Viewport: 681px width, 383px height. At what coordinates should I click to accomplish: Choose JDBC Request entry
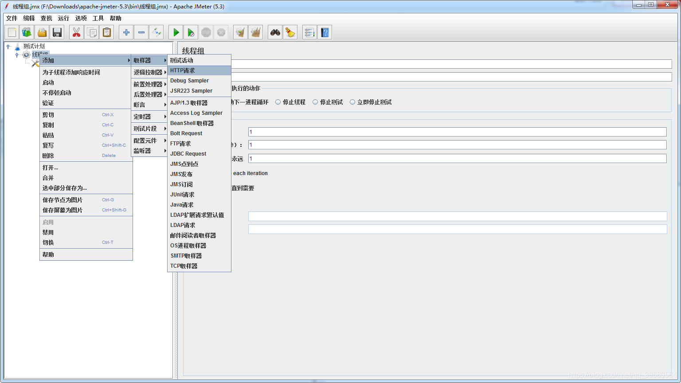(199, 154)
